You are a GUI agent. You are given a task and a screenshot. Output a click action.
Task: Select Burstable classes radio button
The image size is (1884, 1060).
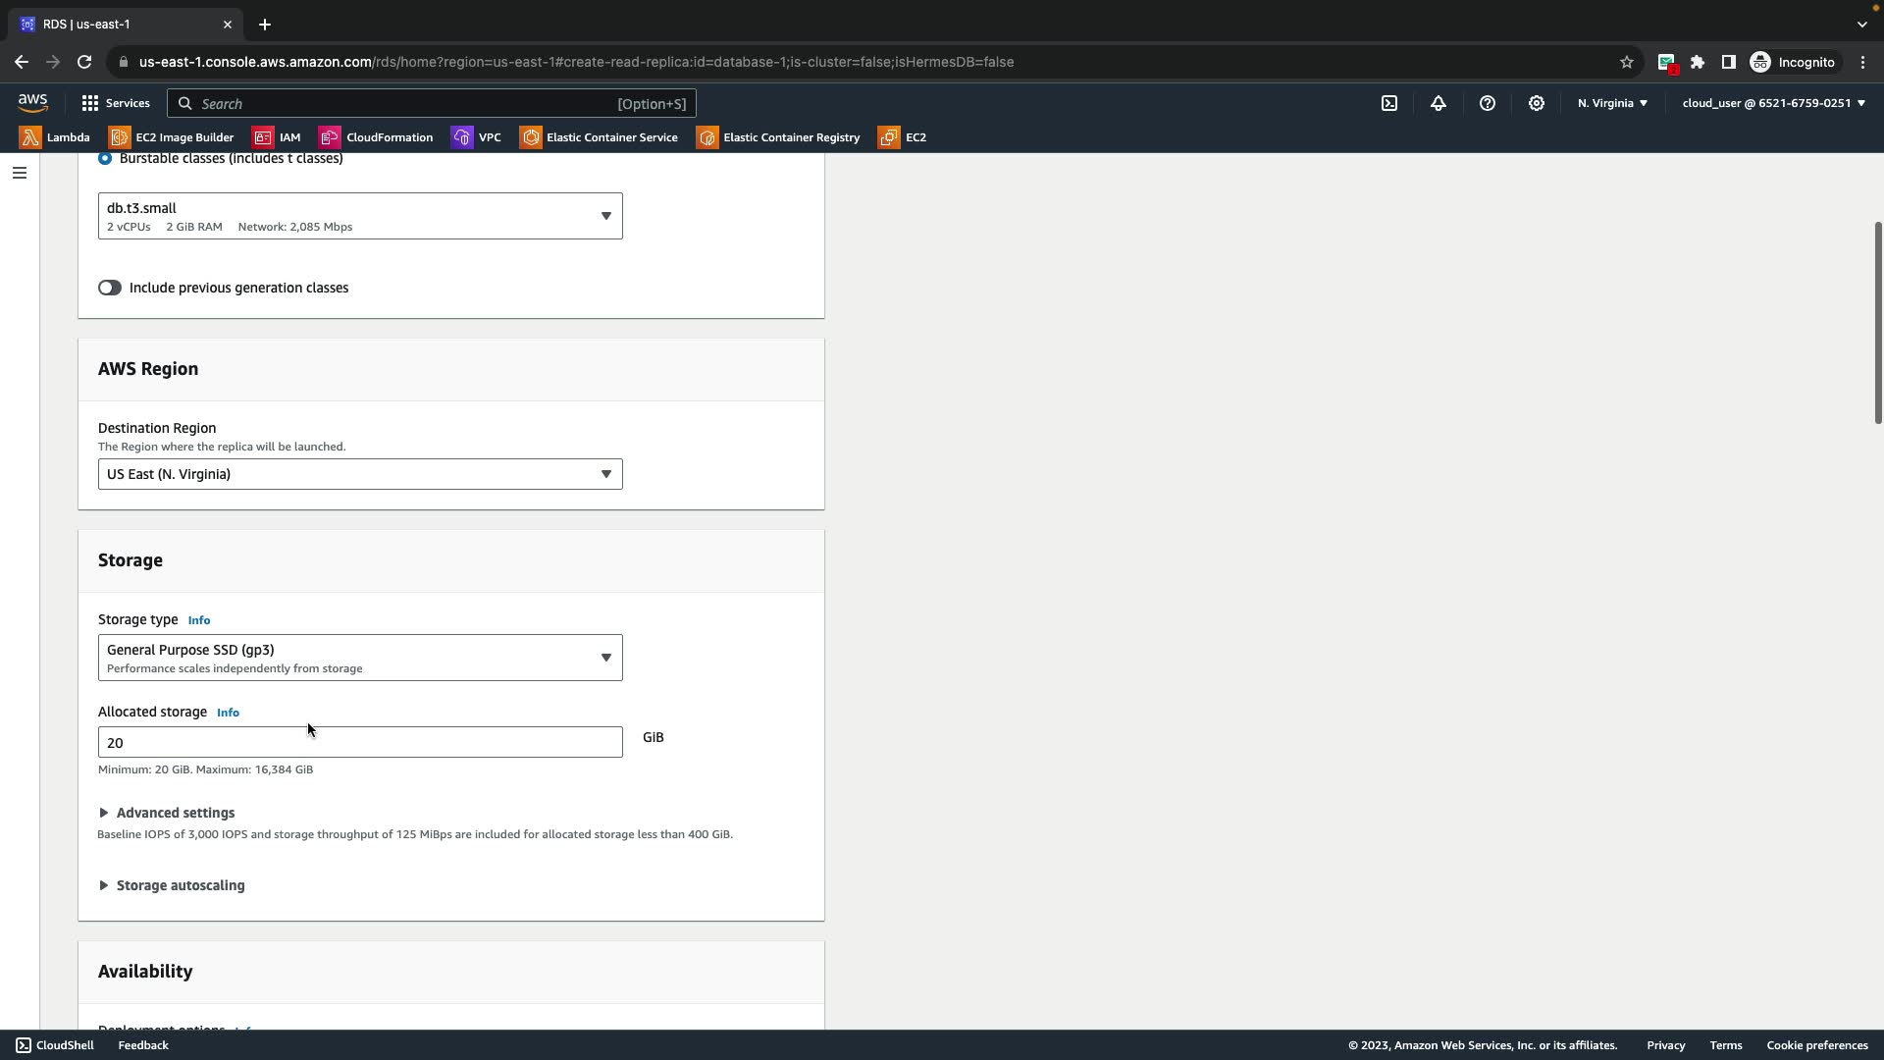click(x=105, y=159)
